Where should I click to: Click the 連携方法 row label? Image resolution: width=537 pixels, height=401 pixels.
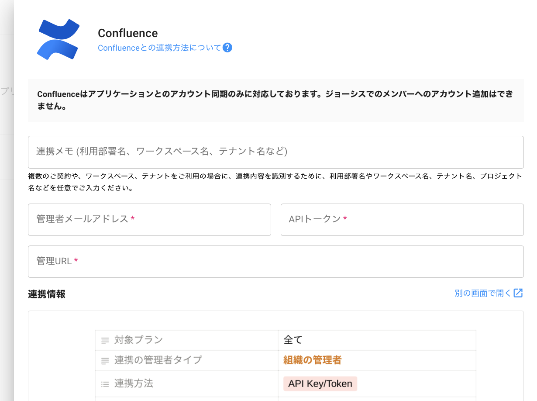pyautogui.click(x=134, y=384)
